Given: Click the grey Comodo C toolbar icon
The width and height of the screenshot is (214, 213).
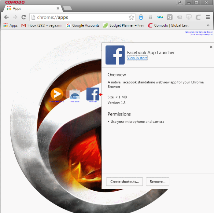Looking at the screenshot, I should pos(198,17).
